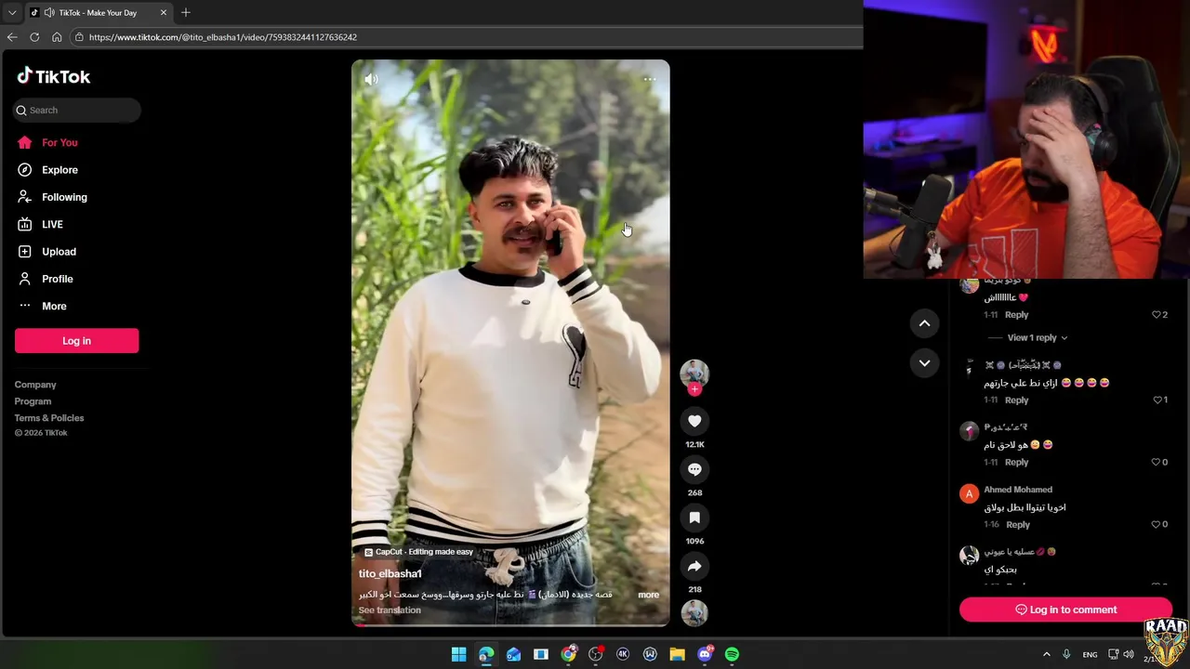Open Discord from the taskbar

click(705, 654)
